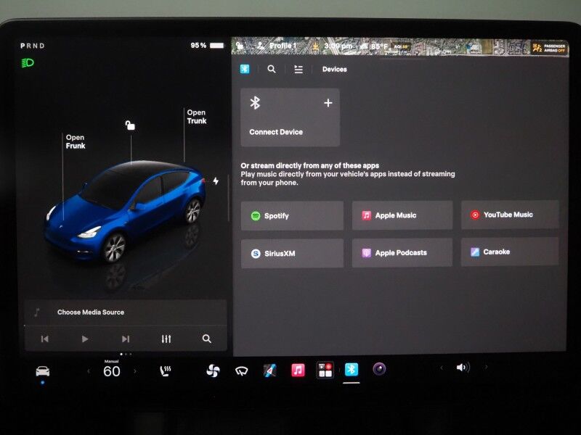
Task: Launch Apple Music from the apps grid
Action: [402, 215]
